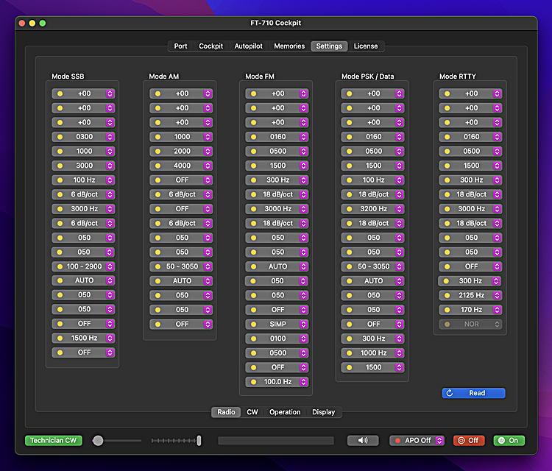Open the Mode AM 1000 popup

click(181, 137)
